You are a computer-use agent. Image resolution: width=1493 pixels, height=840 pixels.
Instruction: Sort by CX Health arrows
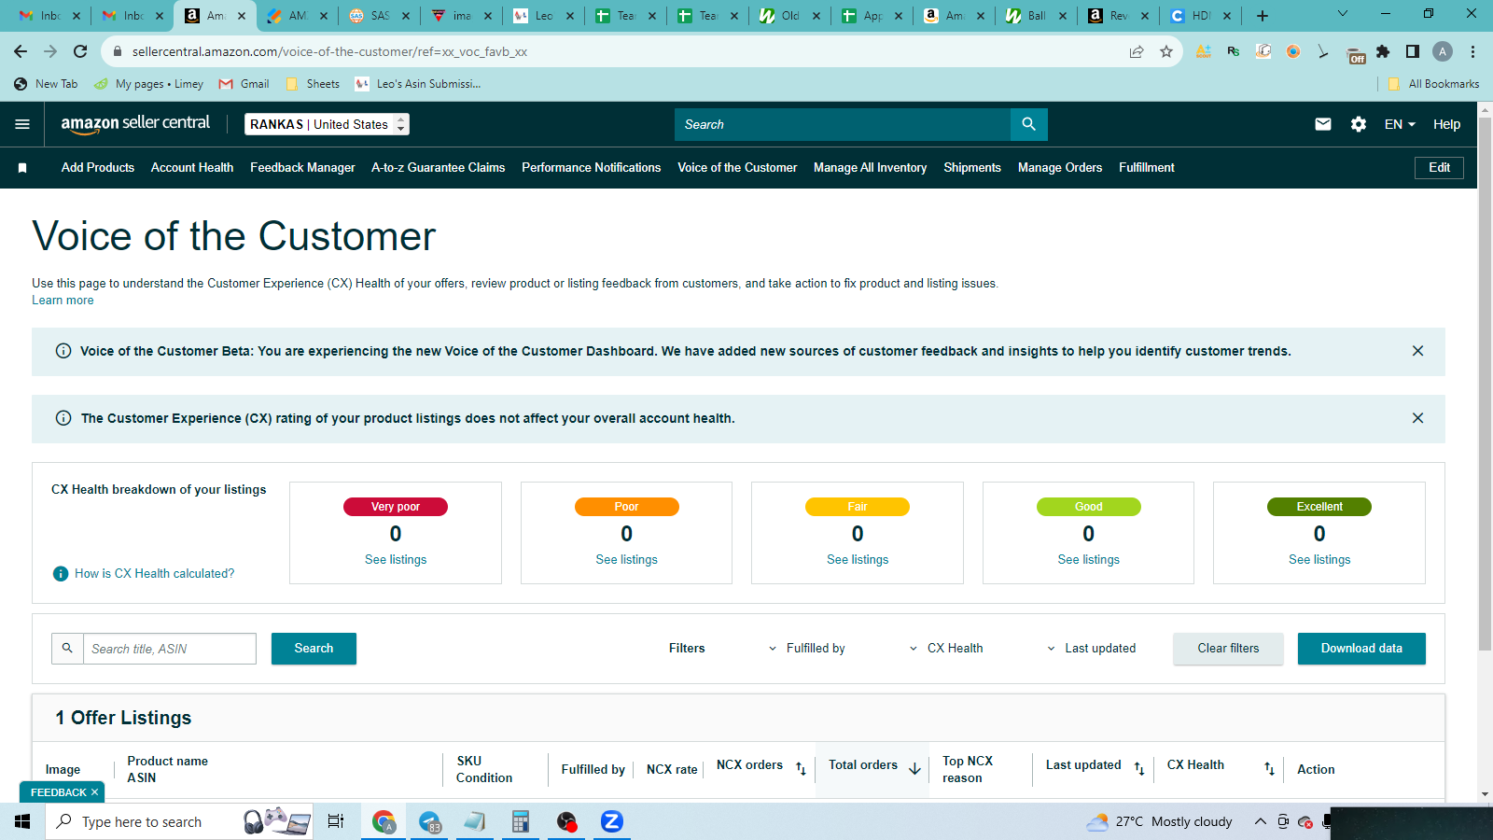1269,768
